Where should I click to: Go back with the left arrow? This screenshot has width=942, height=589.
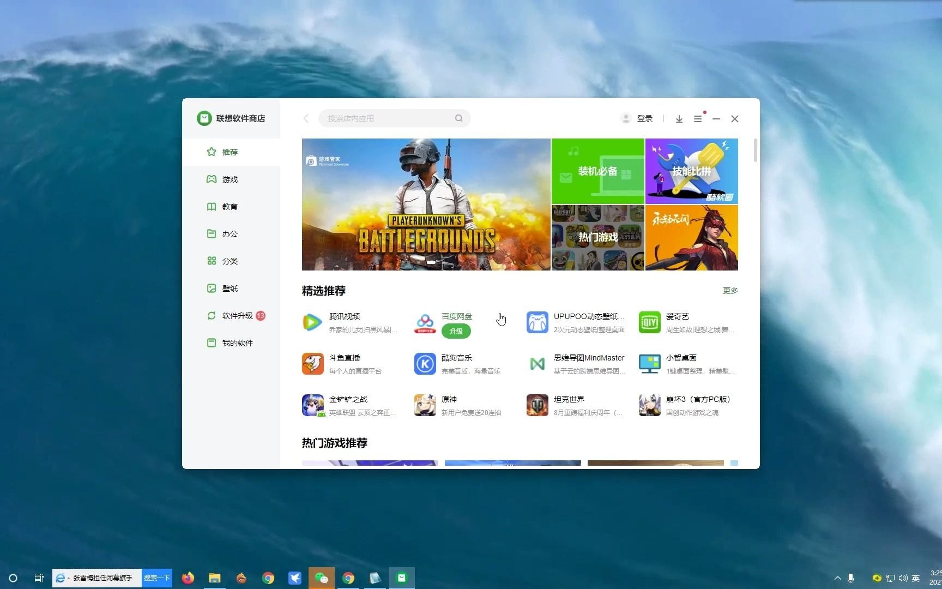306,118
